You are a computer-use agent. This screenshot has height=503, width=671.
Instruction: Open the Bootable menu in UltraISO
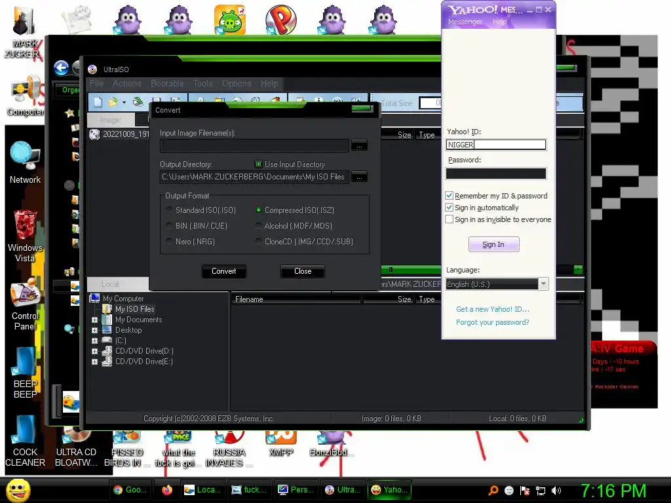coord(167,83)
